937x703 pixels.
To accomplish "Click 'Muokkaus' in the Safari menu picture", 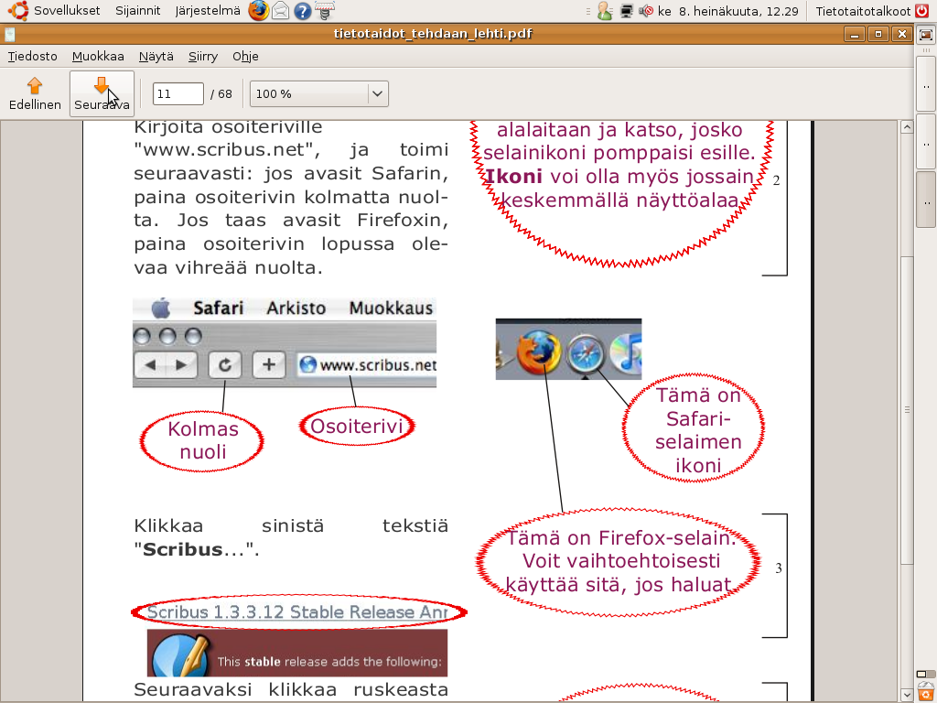I will click(391, 308).
